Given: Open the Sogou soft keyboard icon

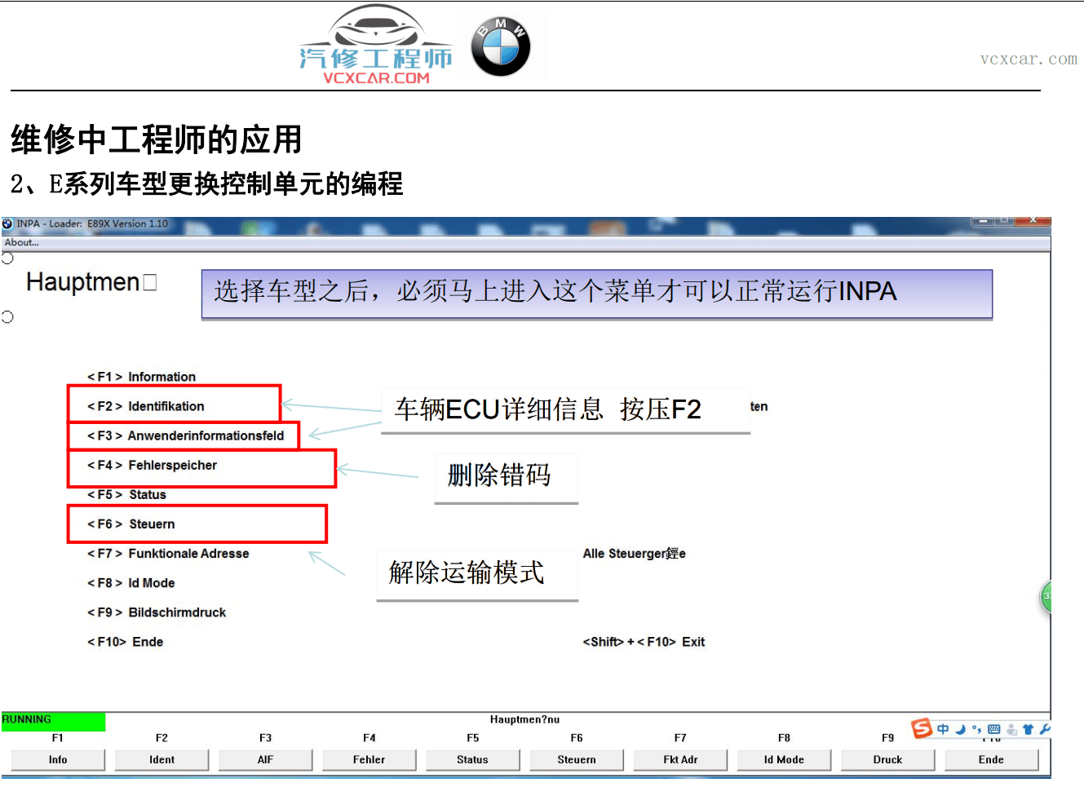Looking at the screenshot, I should click(994, 729).
